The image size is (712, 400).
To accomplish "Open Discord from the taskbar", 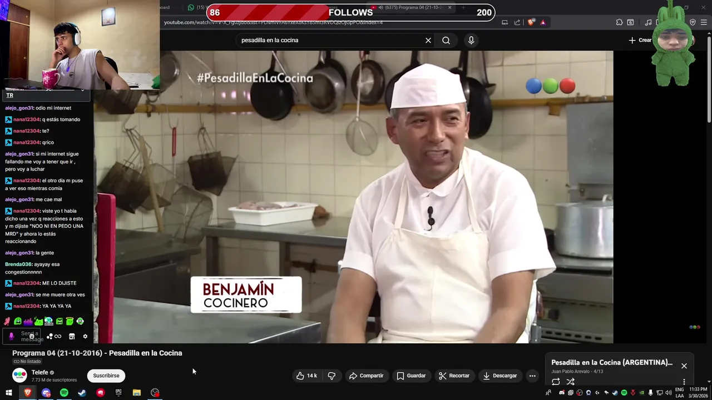I will click(x=46, y=393).
